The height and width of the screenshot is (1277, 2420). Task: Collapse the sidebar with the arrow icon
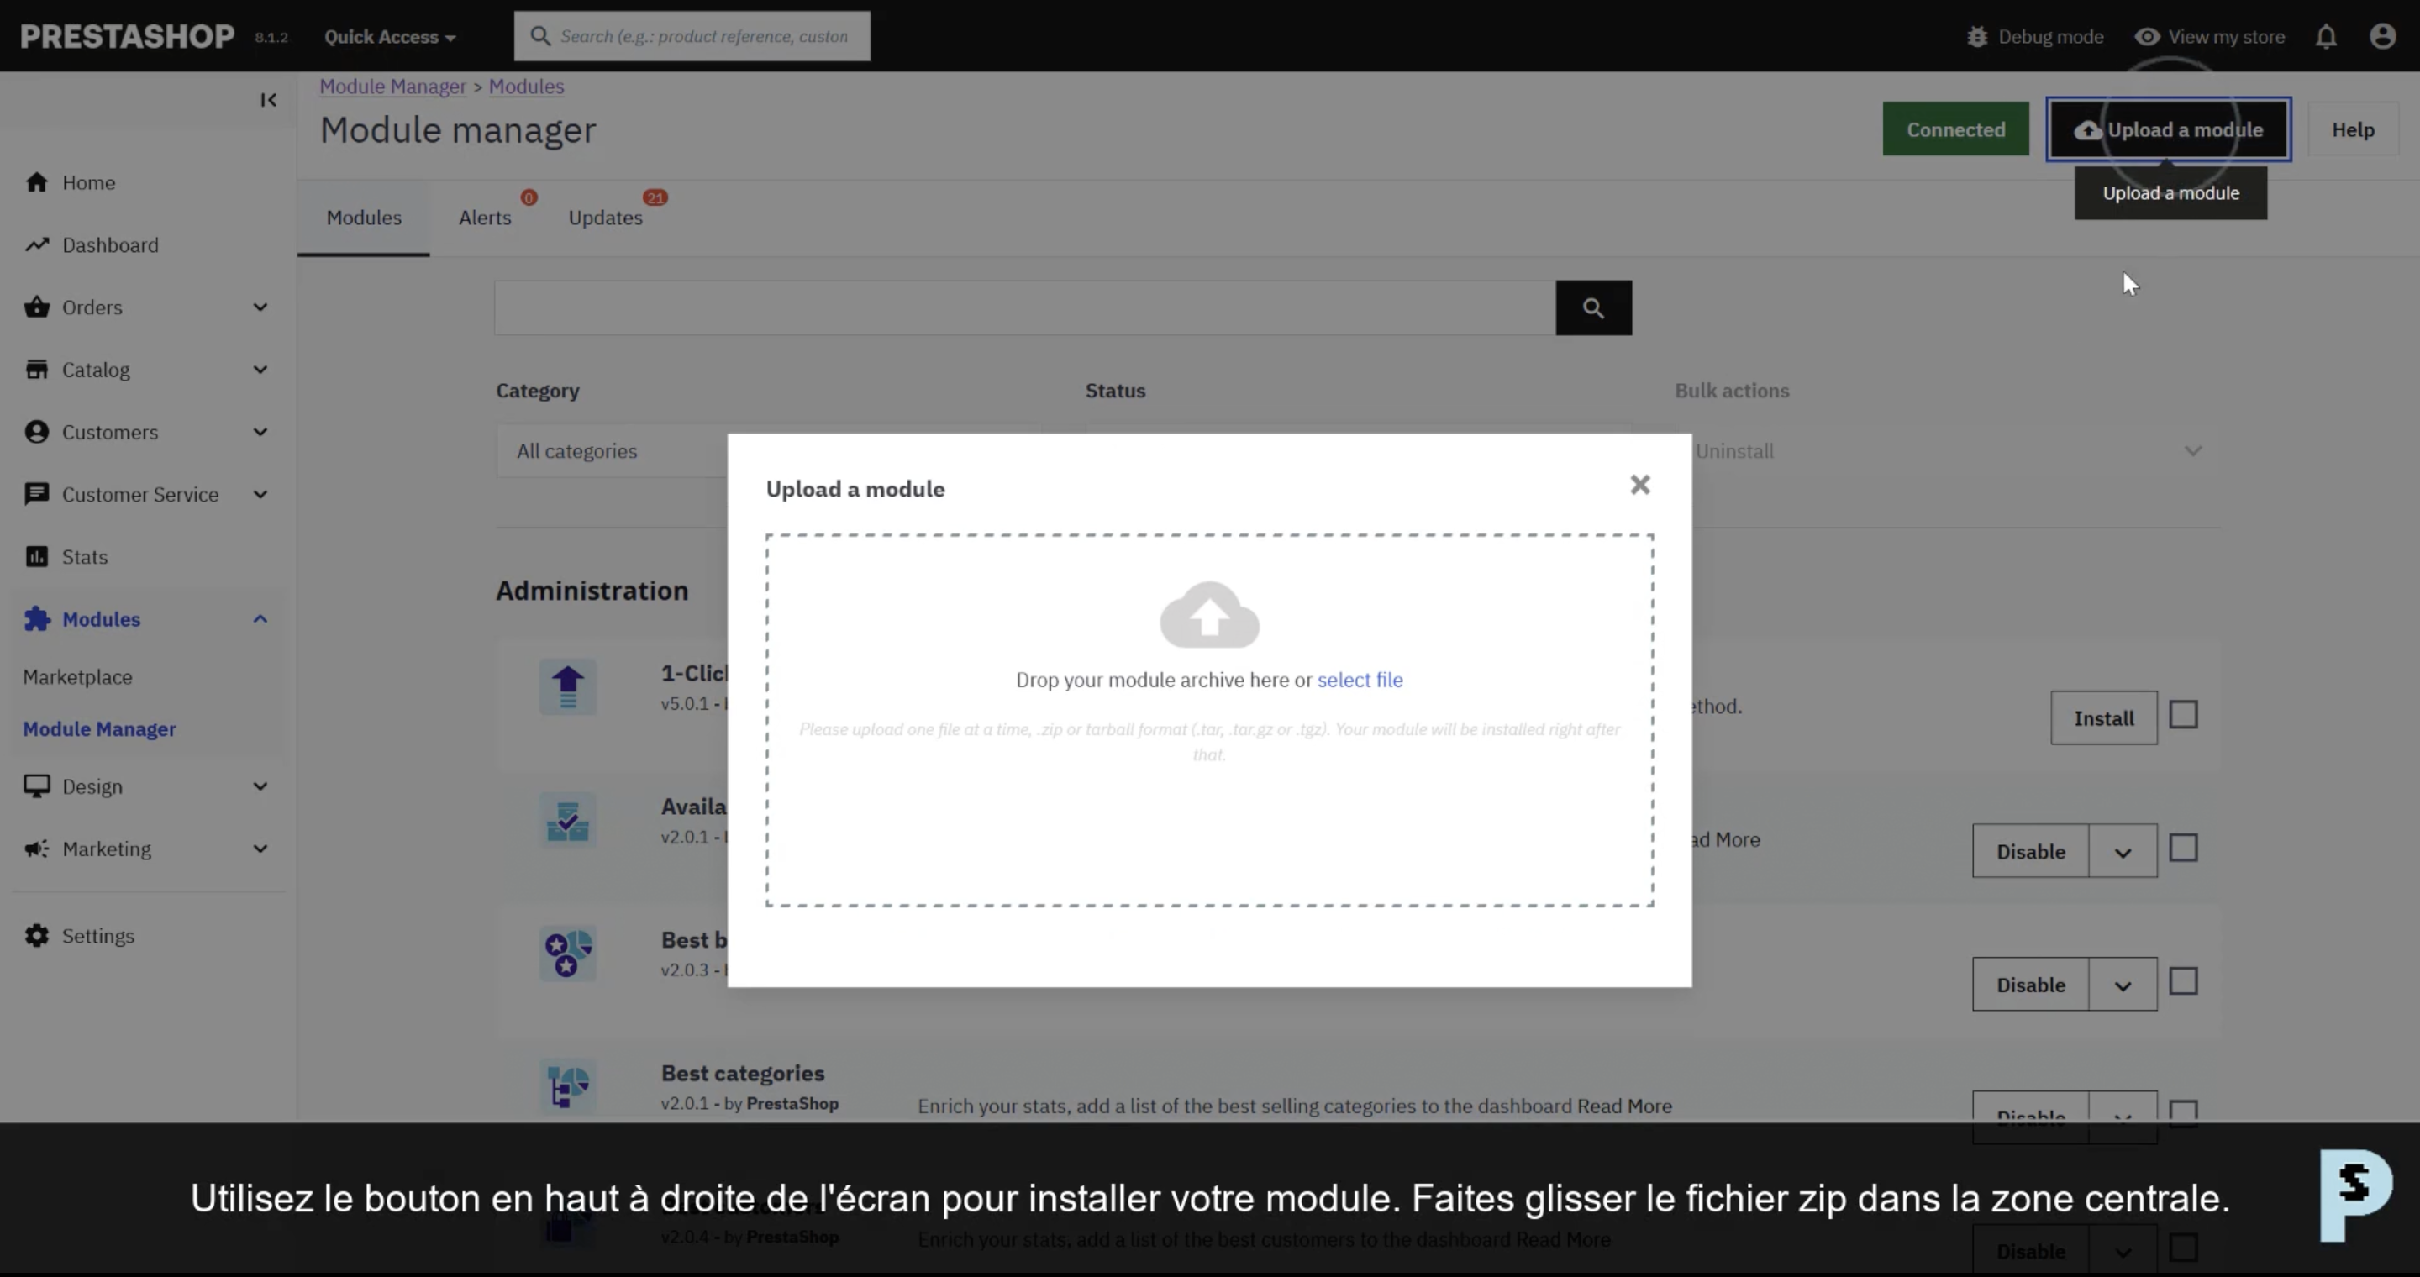click(x=269, y=99)
